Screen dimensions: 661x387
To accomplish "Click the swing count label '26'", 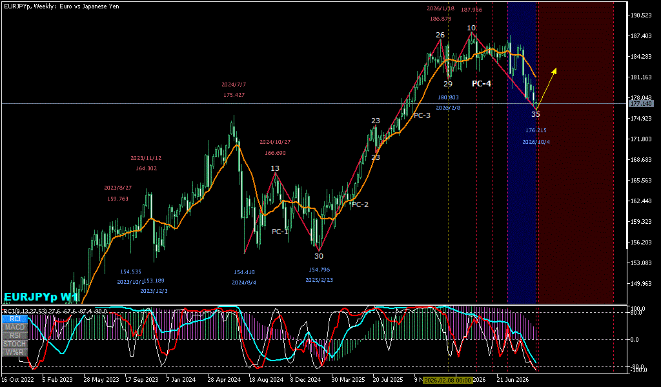I will [x=440, y=35].
